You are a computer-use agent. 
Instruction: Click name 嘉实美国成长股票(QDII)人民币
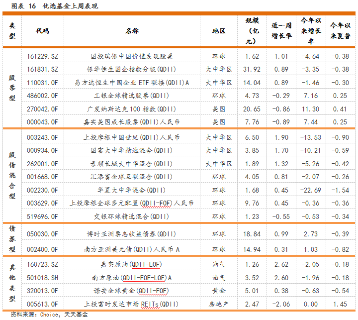[131, 122]
